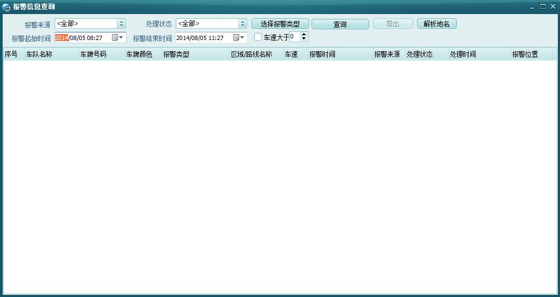Decrease the 车速大于 speed value
Image resolution: width=560 pixels, height=297 pixels.
click(304, 39)
